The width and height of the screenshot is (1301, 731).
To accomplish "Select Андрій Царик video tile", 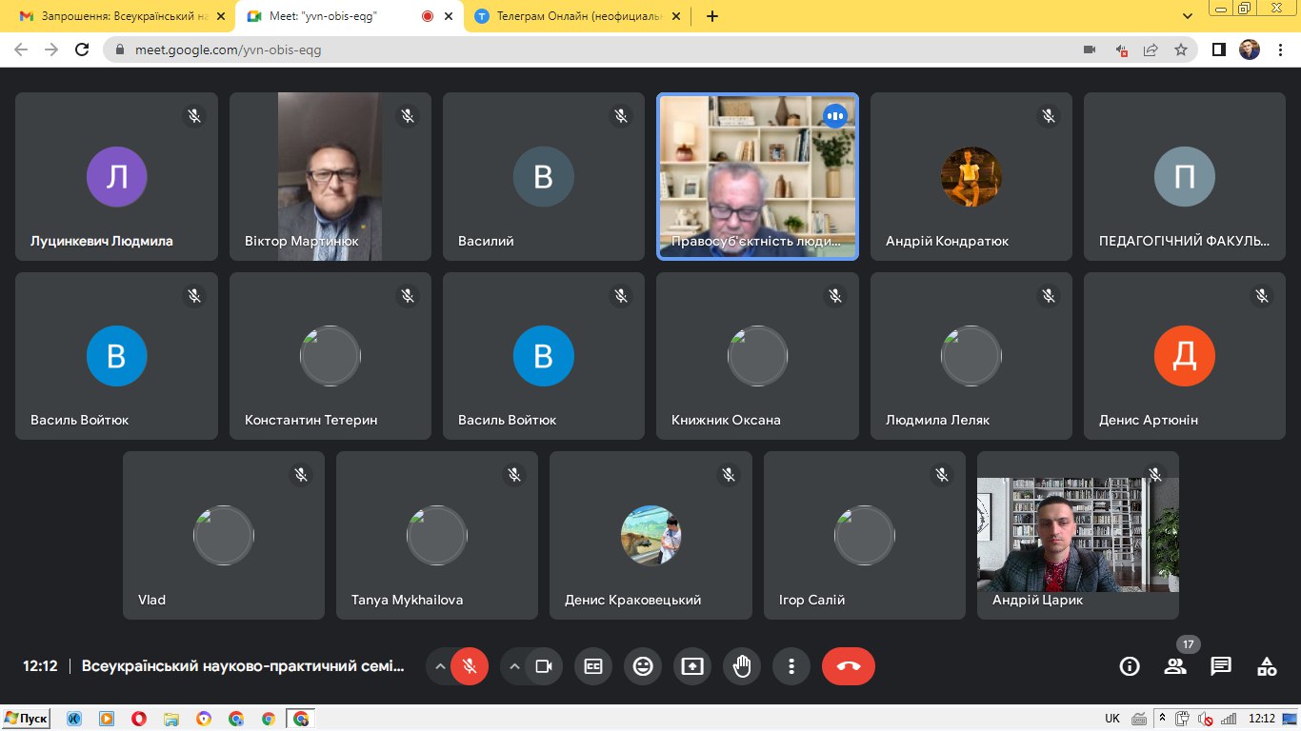I will pyautogui.click(x=1077, y=535).
